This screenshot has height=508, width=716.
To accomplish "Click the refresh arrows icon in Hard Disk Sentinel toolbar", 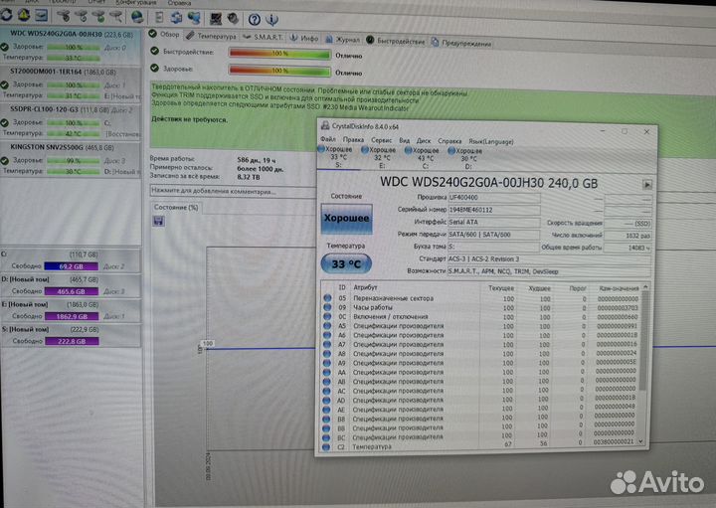I will coord(6,14).
